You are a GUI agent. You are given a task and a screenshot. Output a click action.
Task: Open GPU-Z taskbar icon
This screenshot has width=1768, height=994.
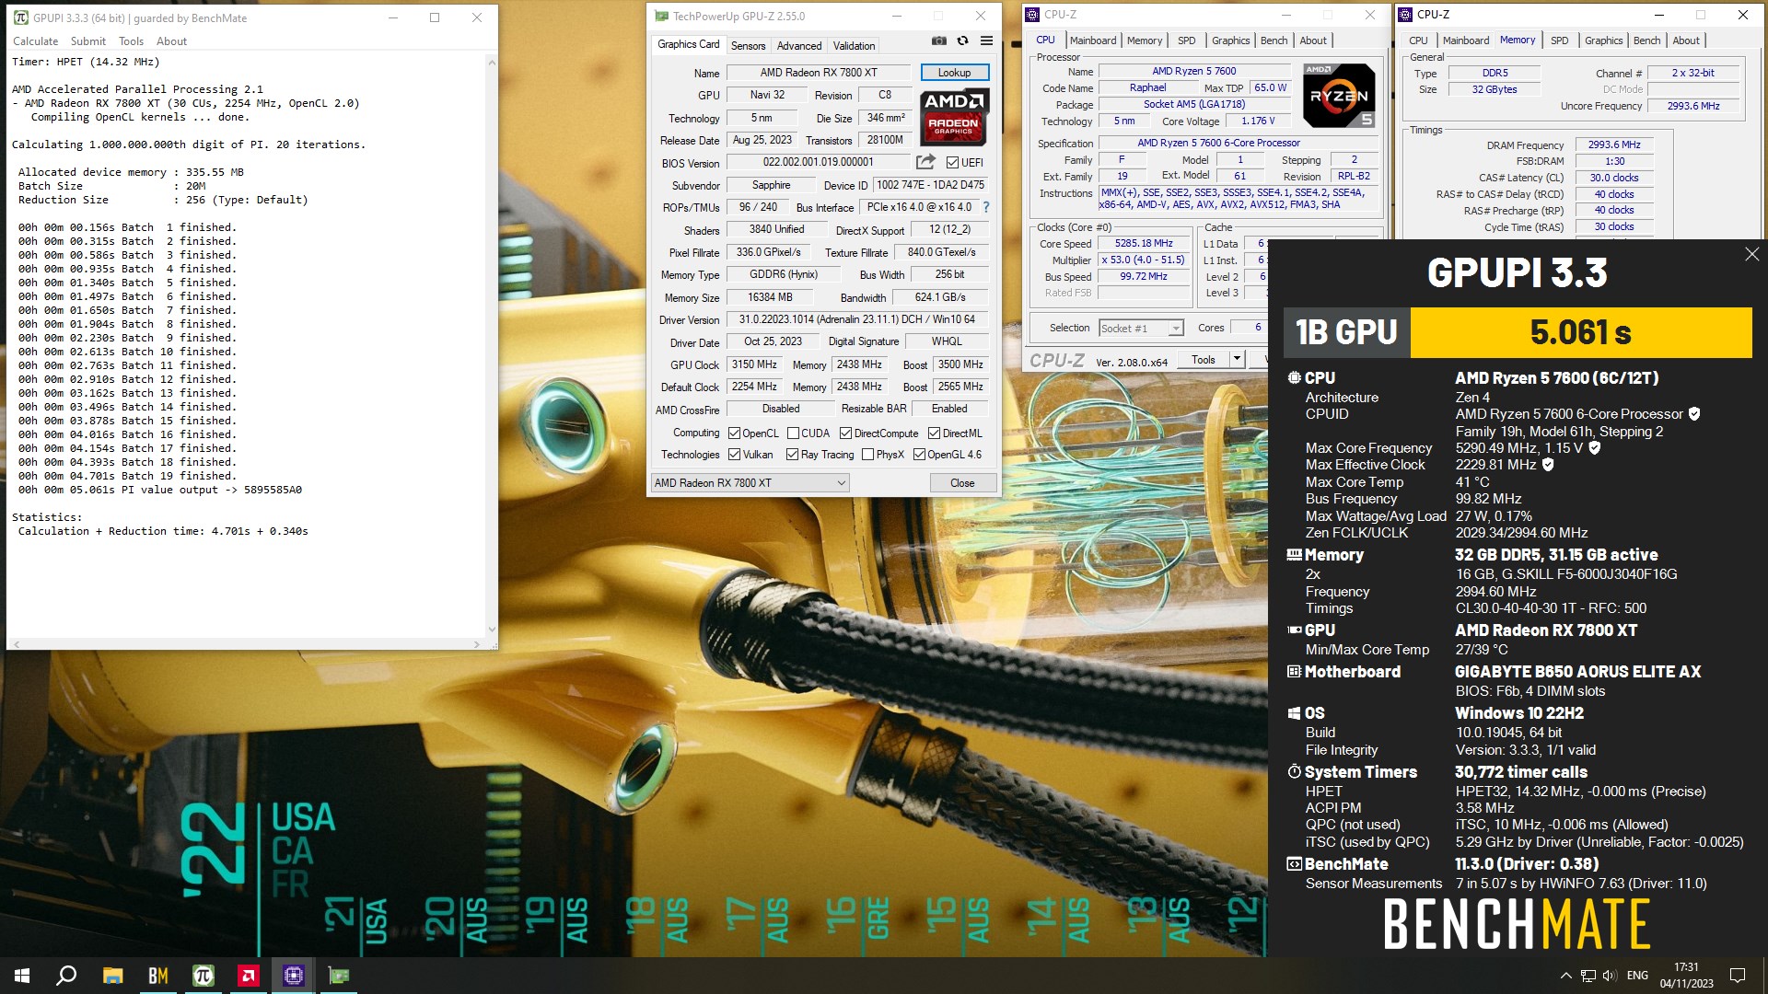pyautogui.click(x=339, y=976)
